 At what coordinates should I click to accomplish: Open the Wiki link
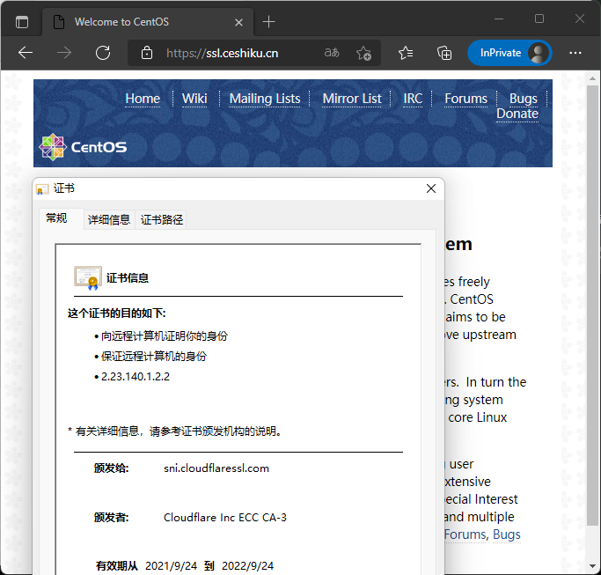(x=194, y=99)
